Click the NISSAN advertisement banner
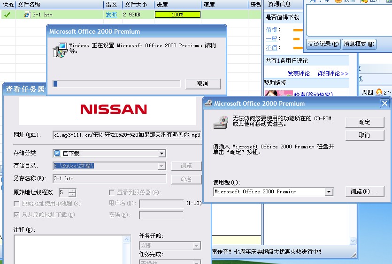The height and width of the screenshot is (264, 392). point(107,110)
